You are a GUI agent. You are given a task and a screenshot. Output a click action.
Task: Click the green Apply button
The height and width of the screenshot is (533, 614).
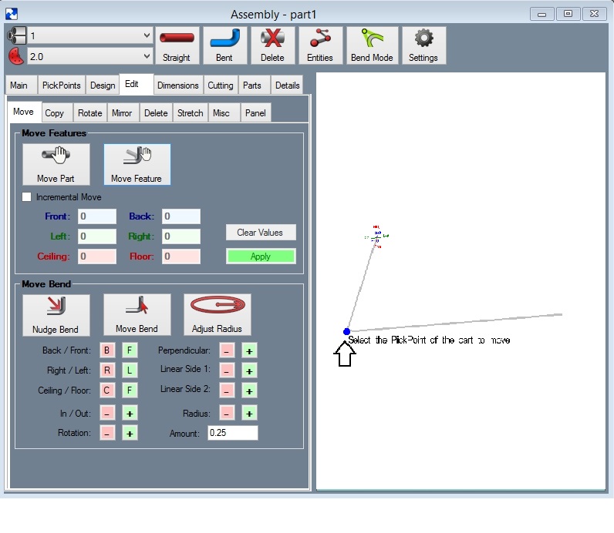[x=261, y=256]
